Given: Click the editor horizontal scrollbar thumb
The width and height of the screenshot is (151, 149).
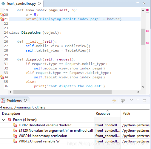Looking at the screenshot, I should pyautogui.click(x=62, y=92).
